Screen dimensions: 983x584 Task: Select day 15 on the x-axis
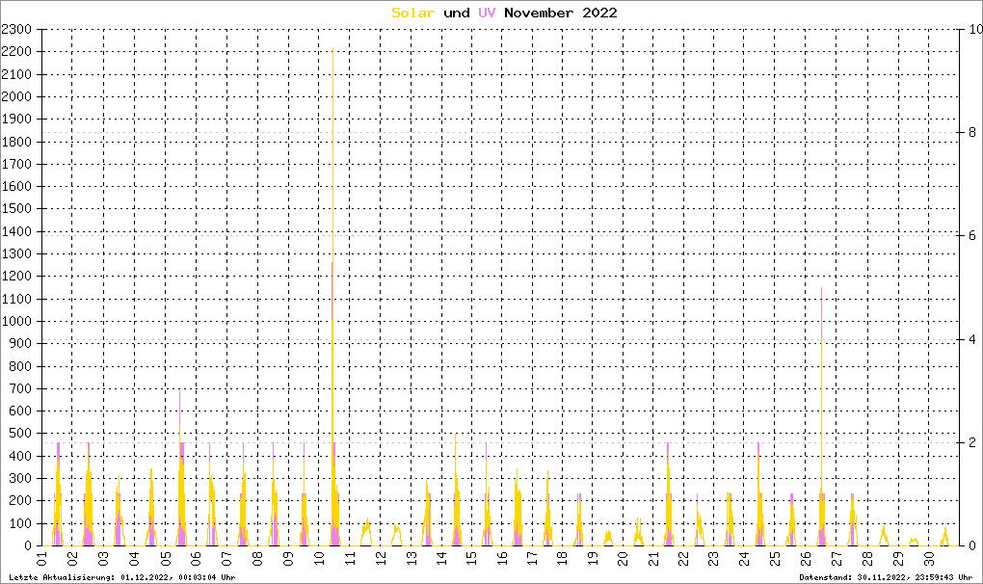(x=470, y=558)
